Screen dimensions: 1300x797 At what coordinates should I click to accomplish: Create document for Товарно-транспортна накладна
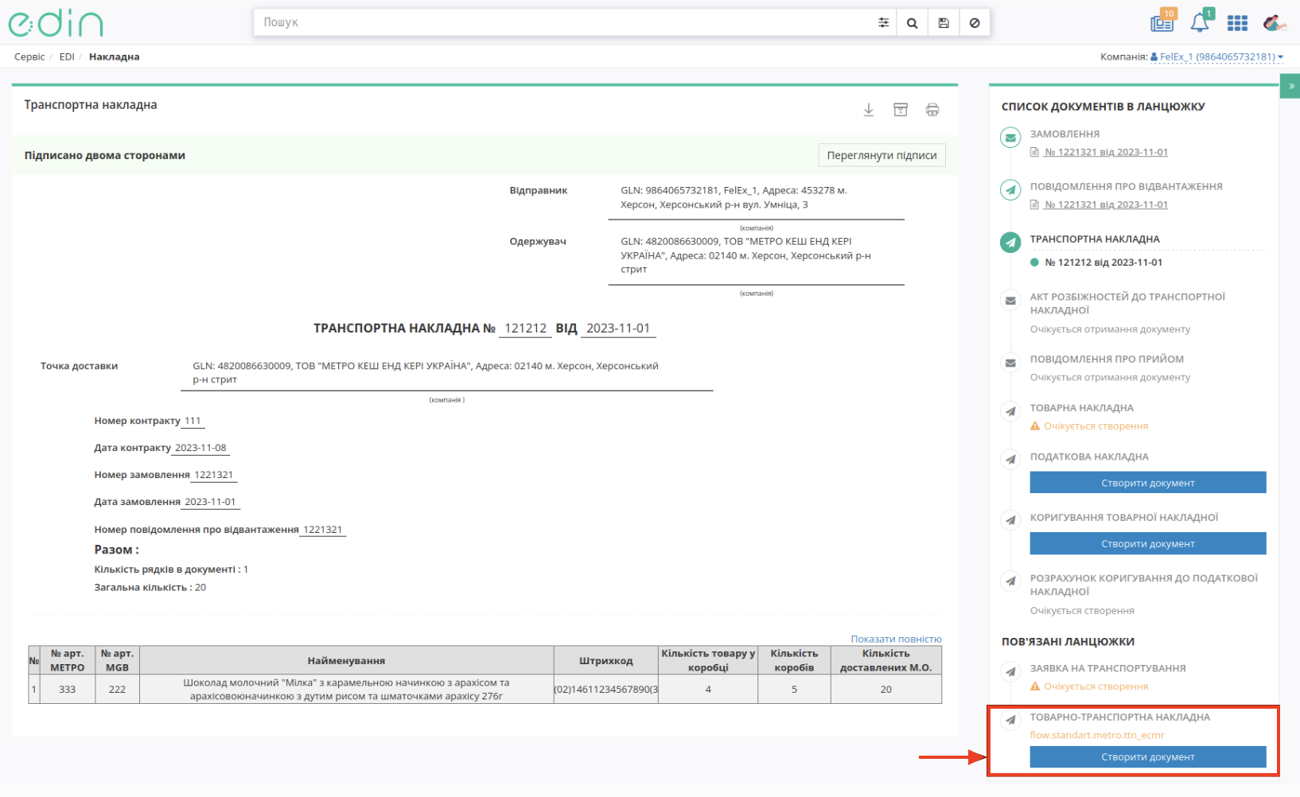point(1148,757)
